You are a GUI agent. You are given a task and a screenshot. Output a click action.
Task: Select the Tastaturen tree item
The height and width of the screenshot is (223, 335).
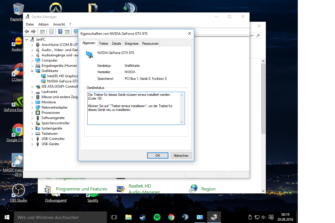point(49,134)
